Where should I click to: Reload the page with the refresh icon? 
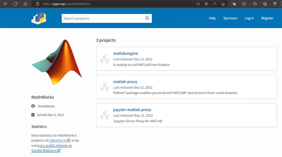pyautogui.click(x=15, y=4)
